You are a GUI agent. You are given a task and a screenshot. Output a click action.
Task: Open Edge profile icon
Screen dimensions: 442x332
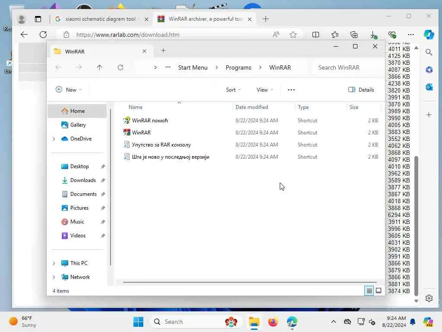tap(22, 19)
